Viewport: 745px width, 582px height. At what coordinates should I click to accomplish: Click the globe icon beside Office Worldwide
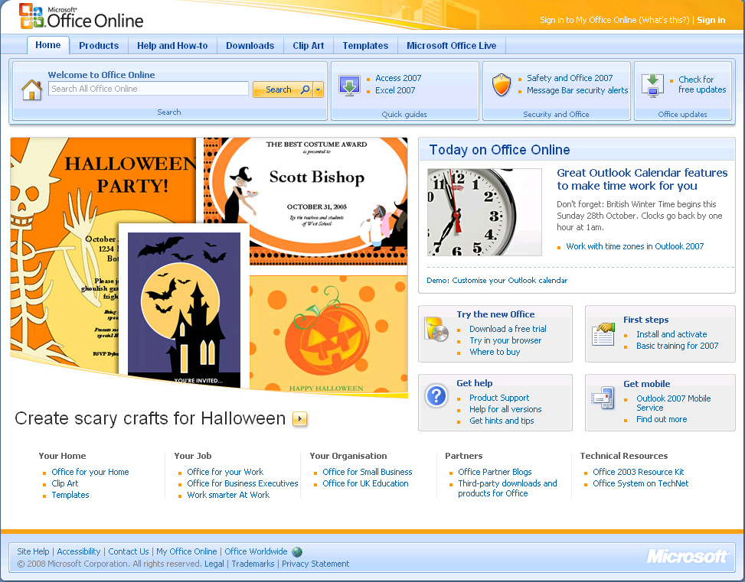[296, 551]
